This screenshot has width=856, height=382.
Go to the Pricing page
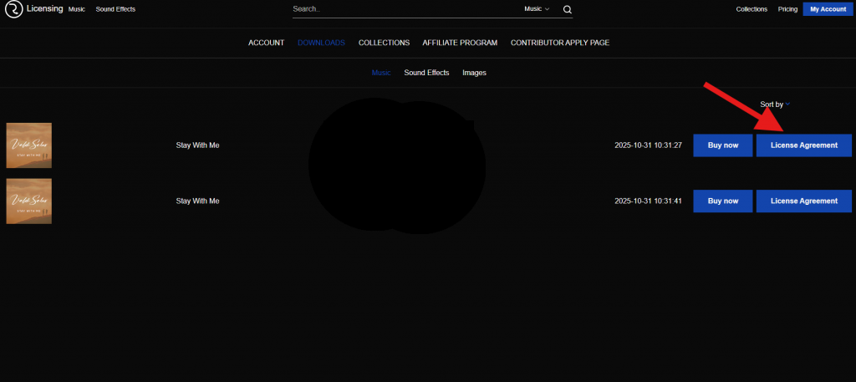pos(787,9)
